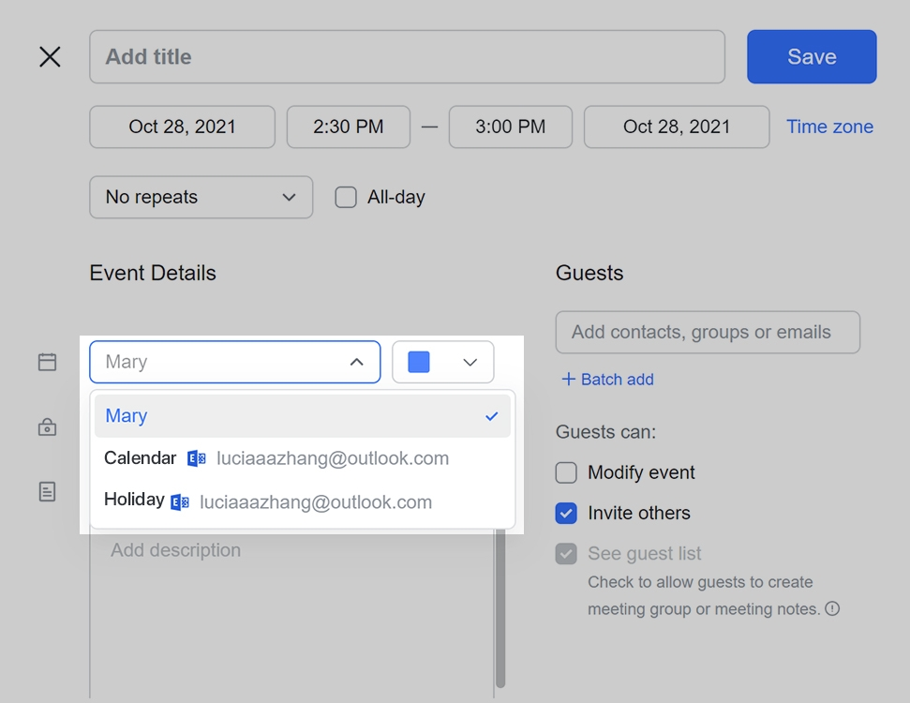Click the Add title input field
Screen dimensions: 910x703
click(407, 56)
